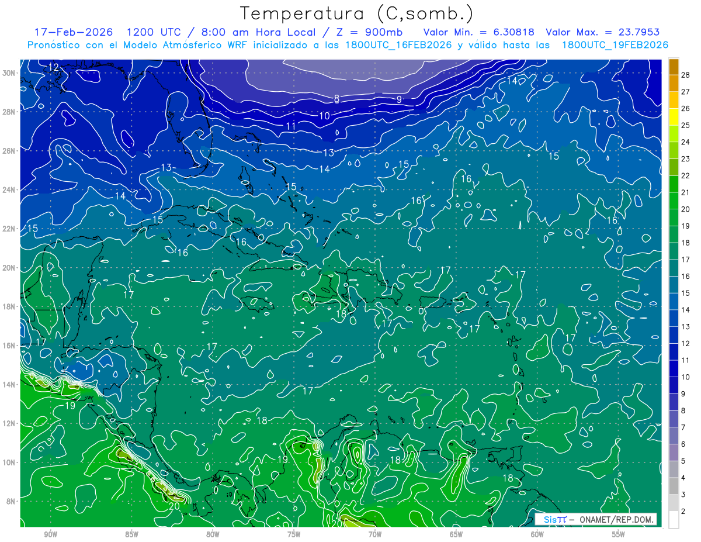Click the title 'Temperatura (C,somb.)'
The height and width of the screenshot is (542, 701).
pos(356,13)
